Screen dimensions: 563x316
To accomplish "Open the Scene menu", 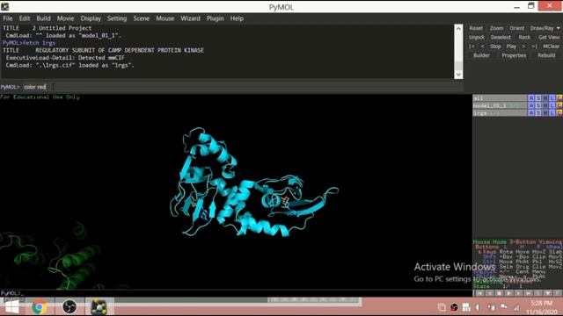I will point(141,18).
